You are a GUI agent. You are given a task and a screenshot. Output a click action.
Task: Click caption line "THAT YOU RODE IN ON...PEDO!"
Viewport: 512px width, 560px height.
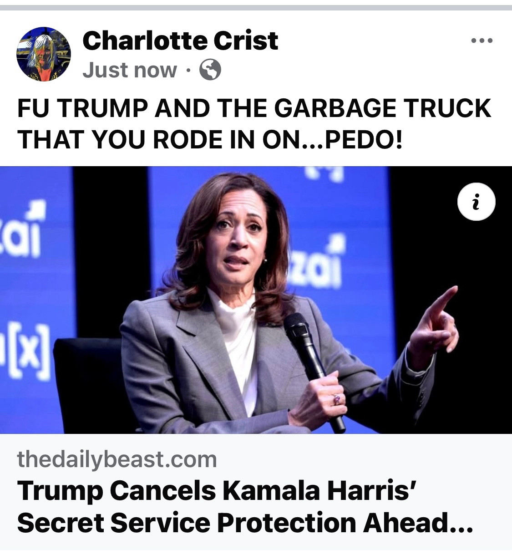[210, 140]
